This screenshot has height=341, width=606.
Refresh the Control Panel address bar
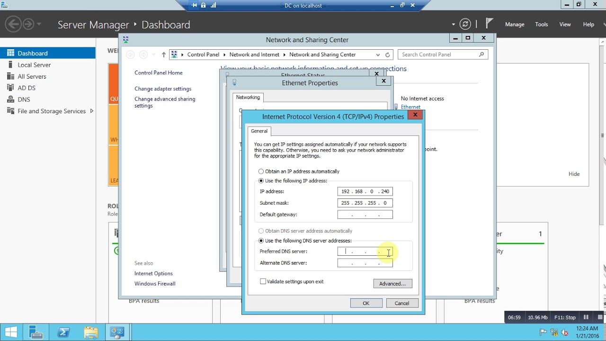(x=387, y=54)
